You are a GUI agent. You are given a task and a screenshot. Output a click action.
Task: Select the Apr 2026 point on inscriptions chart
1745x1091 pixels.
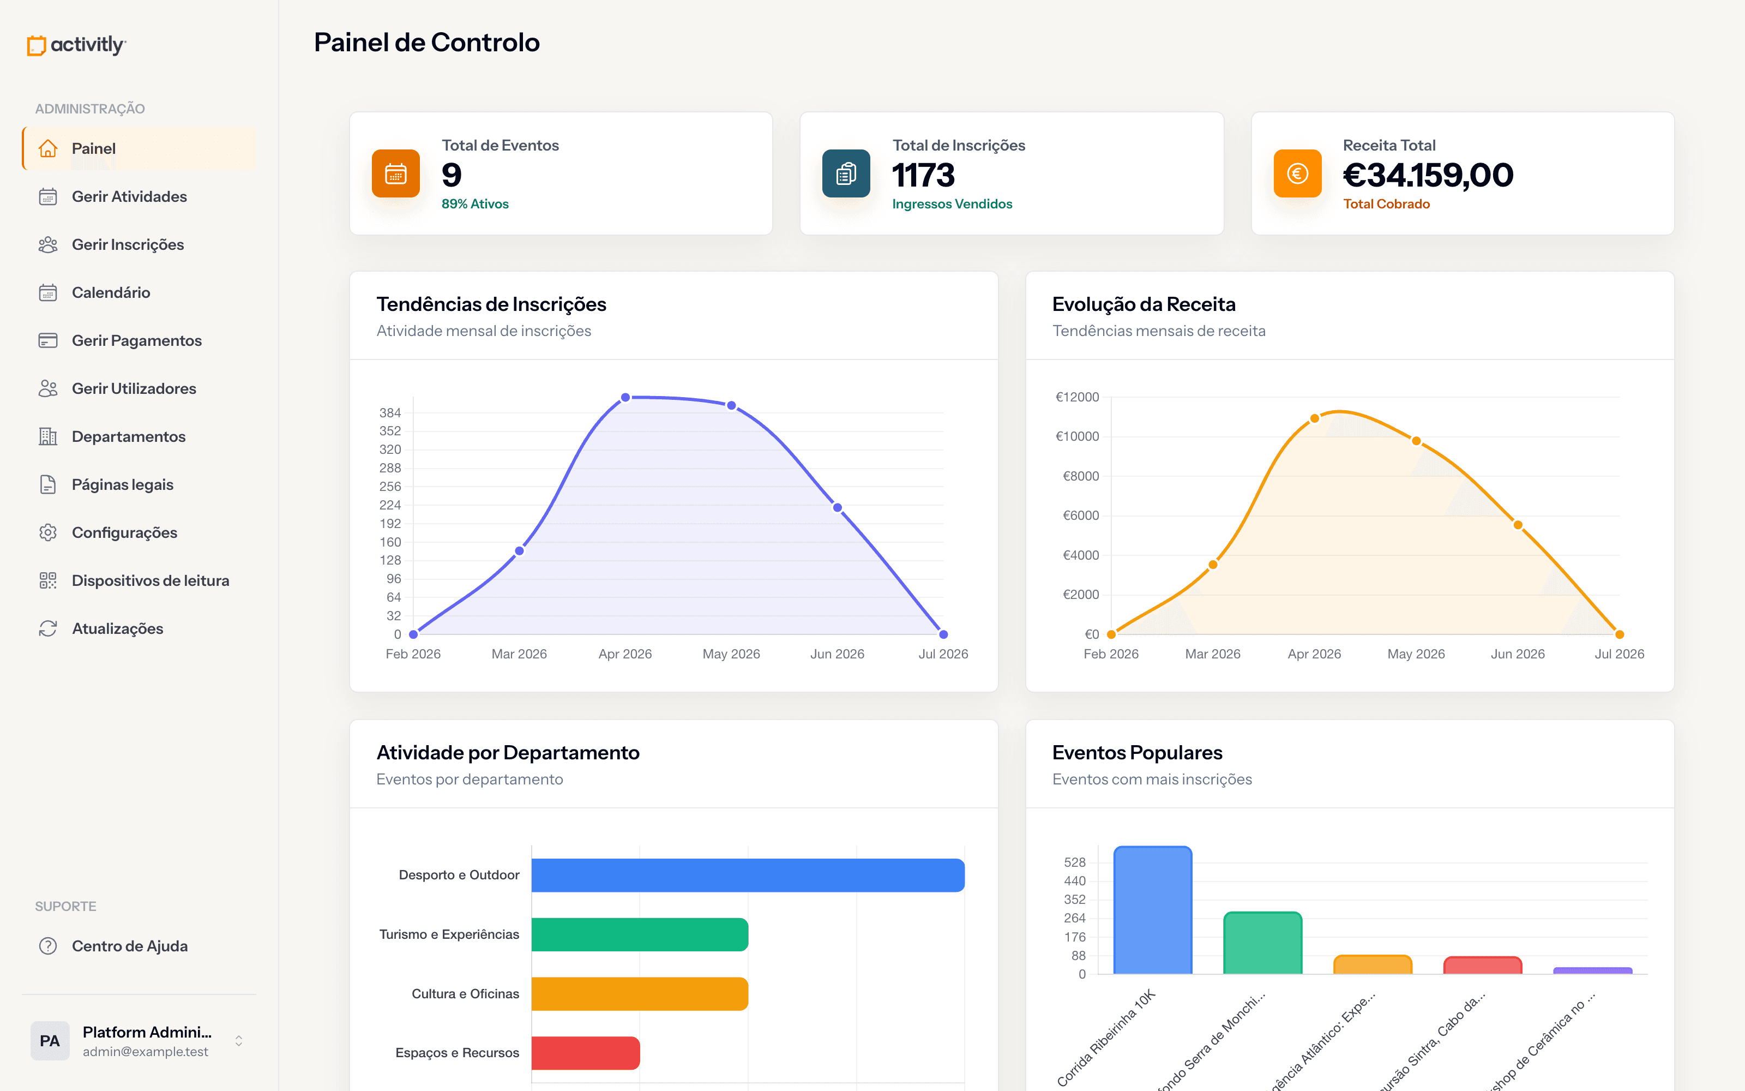coord(625,398)
